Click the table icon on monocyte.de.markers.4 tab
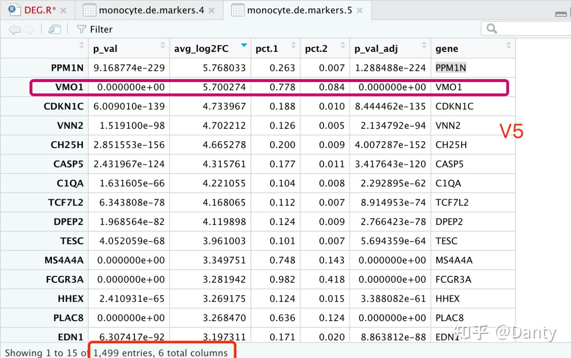Screen dimensions: 571x358 point(89,10)
